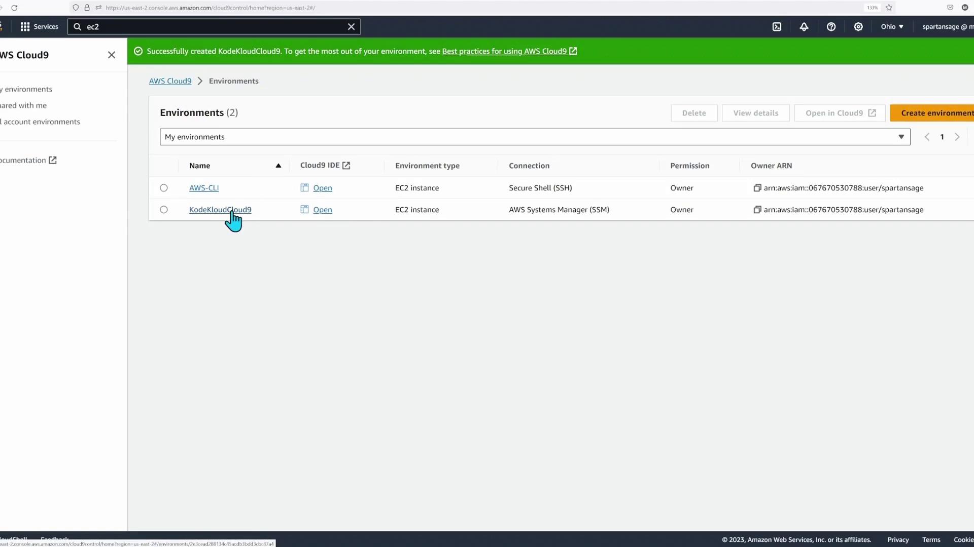The width and height of the screenshot is (974, 547).
Task: Open Shared with me environments
Action: coord(24,105)
